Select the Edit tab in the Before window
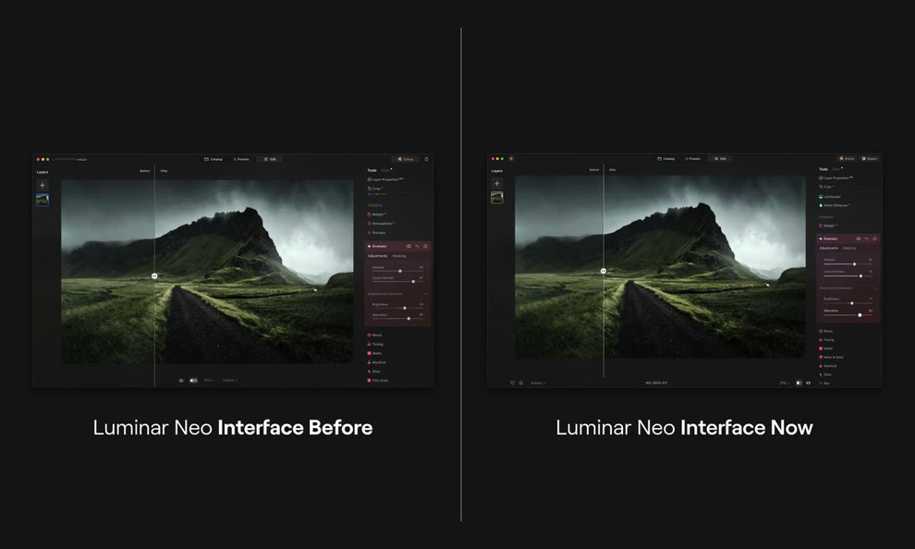This screenshot has height=549, width=915. pos(270,159)
